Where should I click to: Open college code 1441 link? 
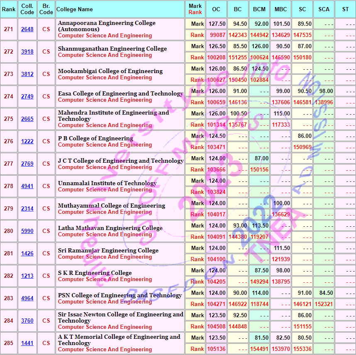click(x=27, y=343)
